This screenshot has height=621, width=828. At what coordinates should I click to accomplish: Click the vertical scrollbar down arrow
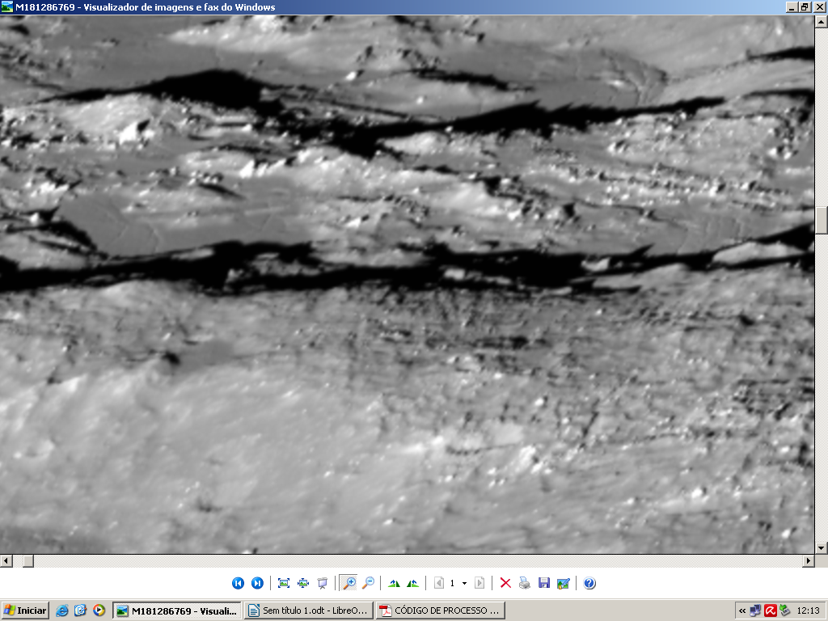822,547
